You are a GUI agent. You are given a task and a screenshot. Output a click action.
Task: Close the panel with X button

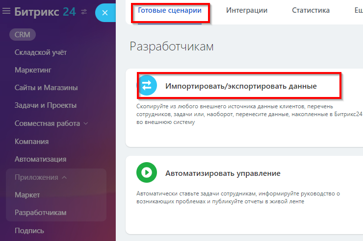coord(105,13)
